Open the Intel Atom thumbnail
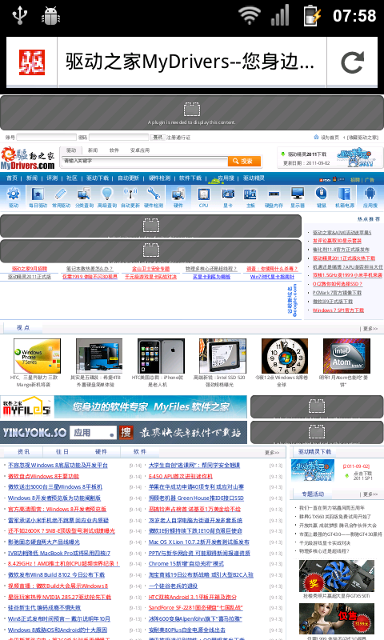This screenshot has height=640, width=384. point(347,355)
